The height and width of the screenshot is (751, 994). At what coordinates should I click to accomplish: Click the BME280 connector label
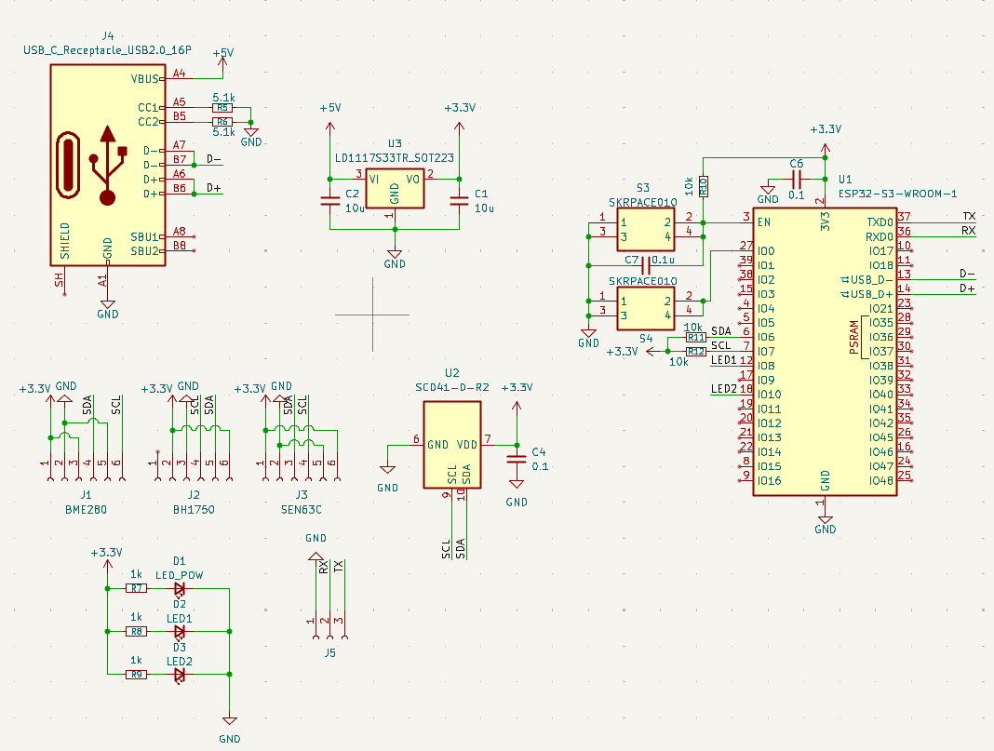tap(87, 510)
